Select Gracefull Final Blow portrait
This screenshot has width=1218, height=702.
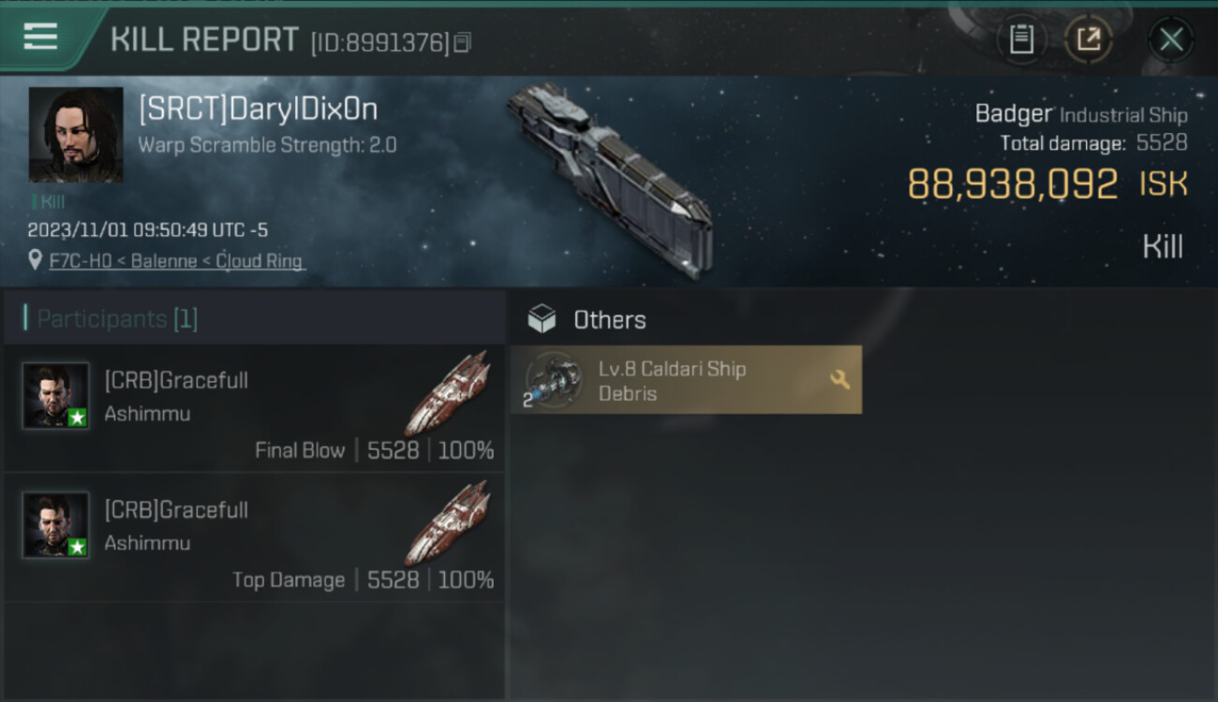tap(56, 396)
